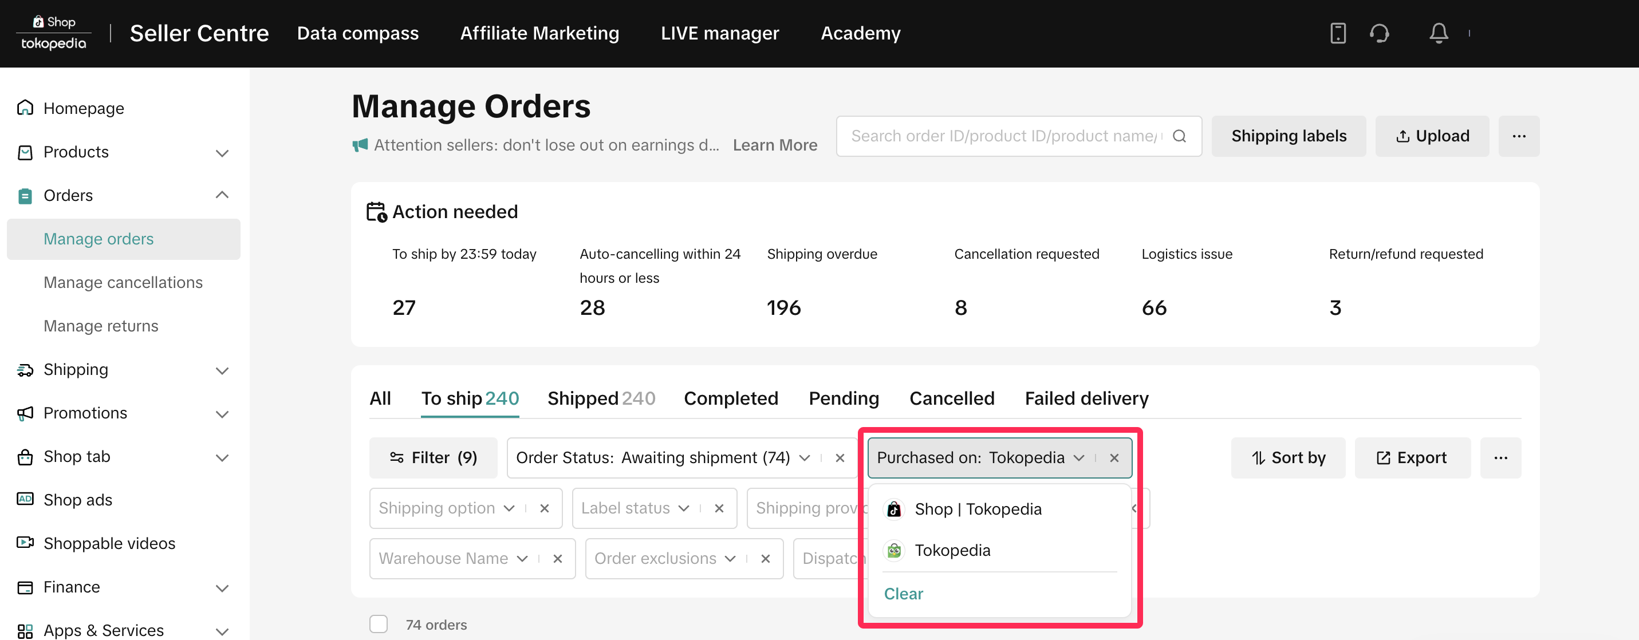The height and width of the screenshot is (640, 1639).
Task: Toggle the select all orders checkbox
Action: (x=379, y=624)
